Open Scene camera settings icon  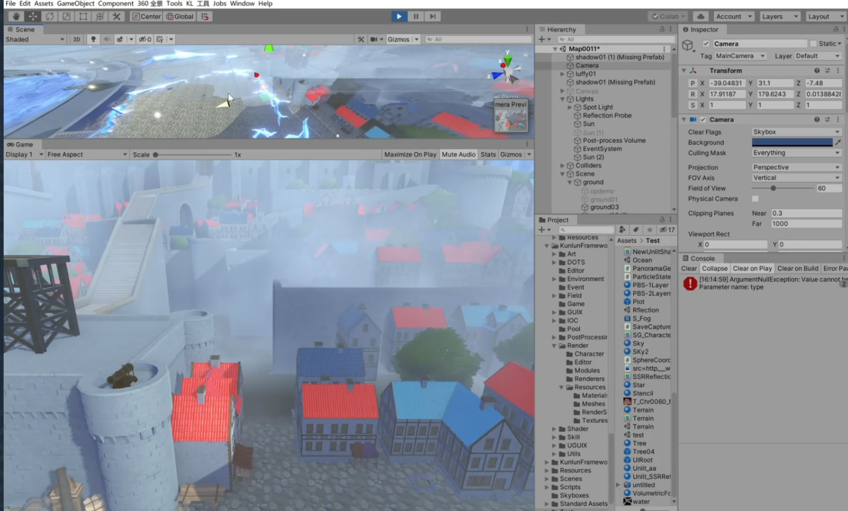pos(374,39)
